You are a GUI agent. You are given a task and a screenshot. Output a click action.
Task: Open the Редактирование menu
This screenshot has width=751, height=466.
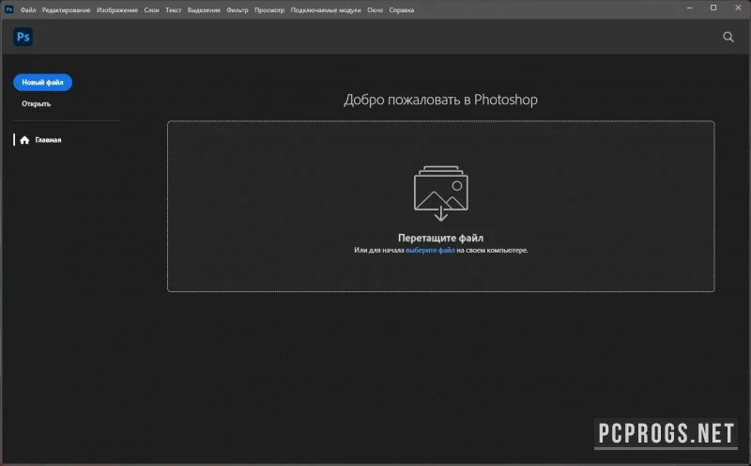click(66, 9)
